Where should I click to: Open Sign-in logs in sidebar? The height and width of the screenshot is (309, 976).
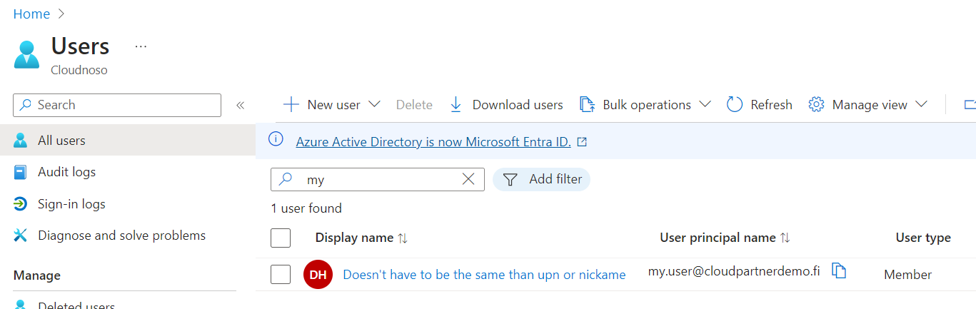click(71, 204)
